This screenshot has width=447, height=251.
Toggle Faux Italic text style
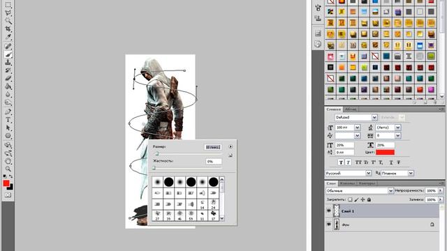click(348, 162)
